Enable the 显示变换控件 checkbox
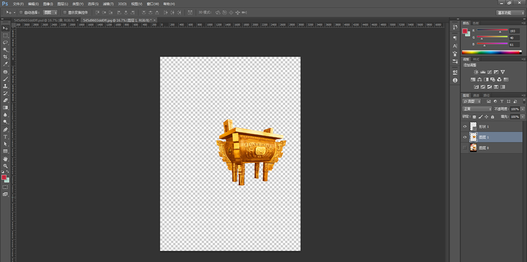This screenshot has height=262, width=527. [x=64, y=12]
